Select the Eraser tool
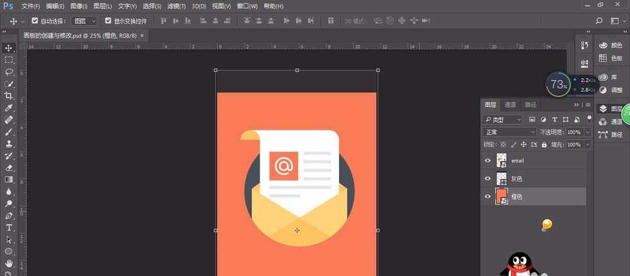Screen dimensions: 630x276 [x=8, y=168]
